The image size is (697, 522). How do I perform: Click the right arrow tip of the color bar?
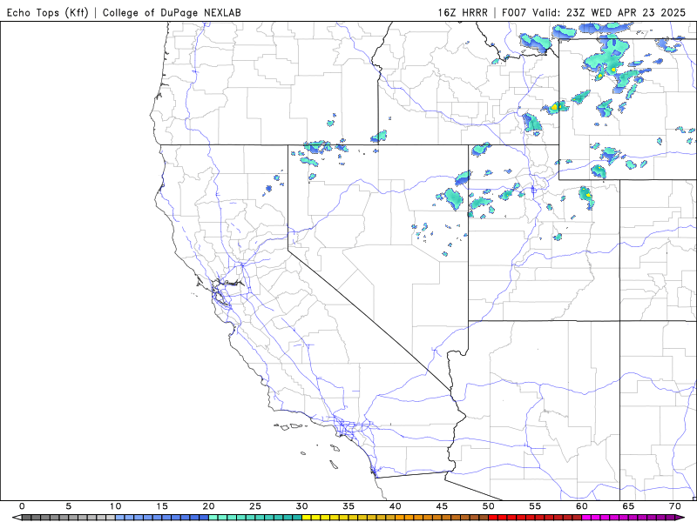click(x=680, y=518)
